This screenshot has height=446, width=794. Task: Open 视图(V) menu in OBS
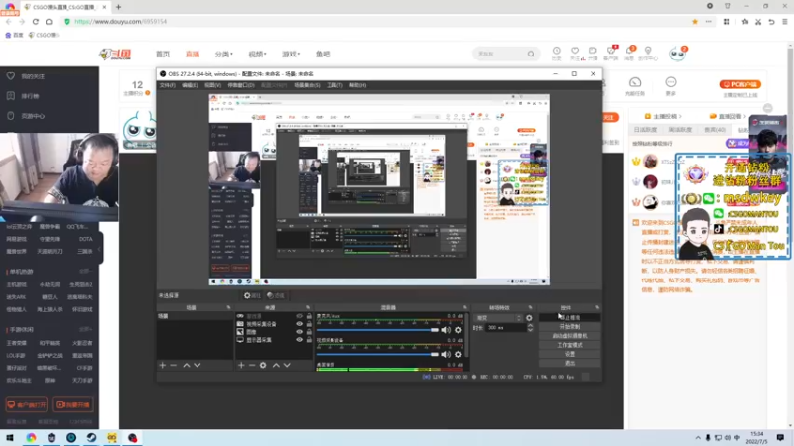click(x=212, y=85)
